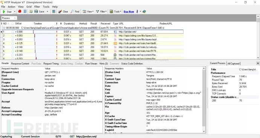Toggle star on request row 7

12,55
